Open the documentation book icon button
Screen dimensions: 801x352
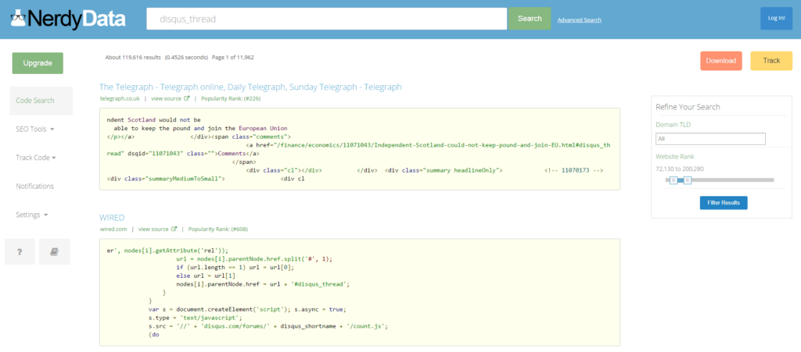click(55, 251)
